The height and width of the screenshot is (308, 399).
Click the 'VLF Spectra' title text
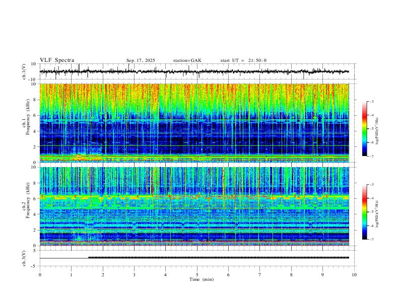[x=57, y=60]
